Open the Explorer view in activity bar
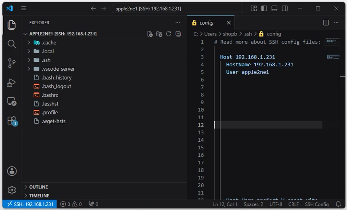 pos(12,25)
